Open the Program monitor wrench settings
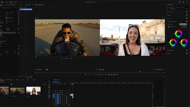 [156, 70]
